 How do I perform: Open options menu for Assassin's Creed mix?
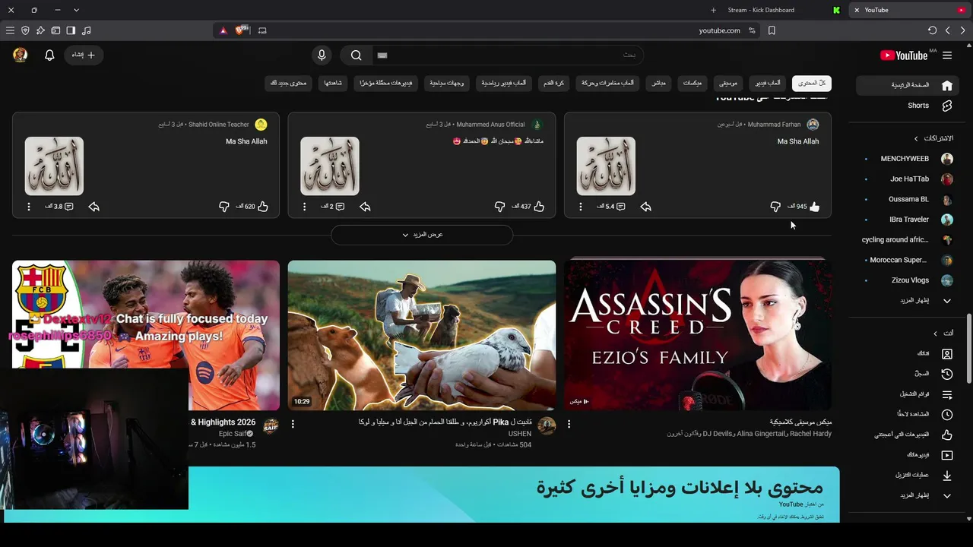click(x=569, y=424)
